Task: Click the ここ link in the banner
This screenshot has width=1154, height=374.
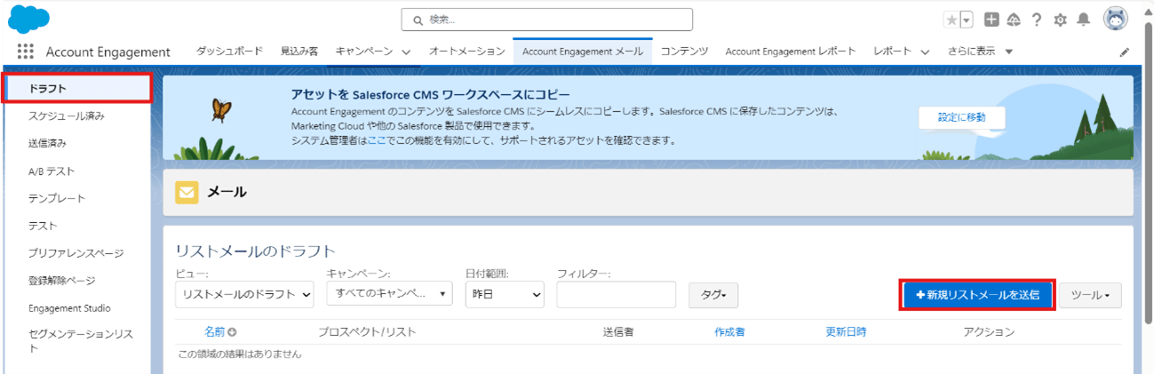Action: pos(378,140)
